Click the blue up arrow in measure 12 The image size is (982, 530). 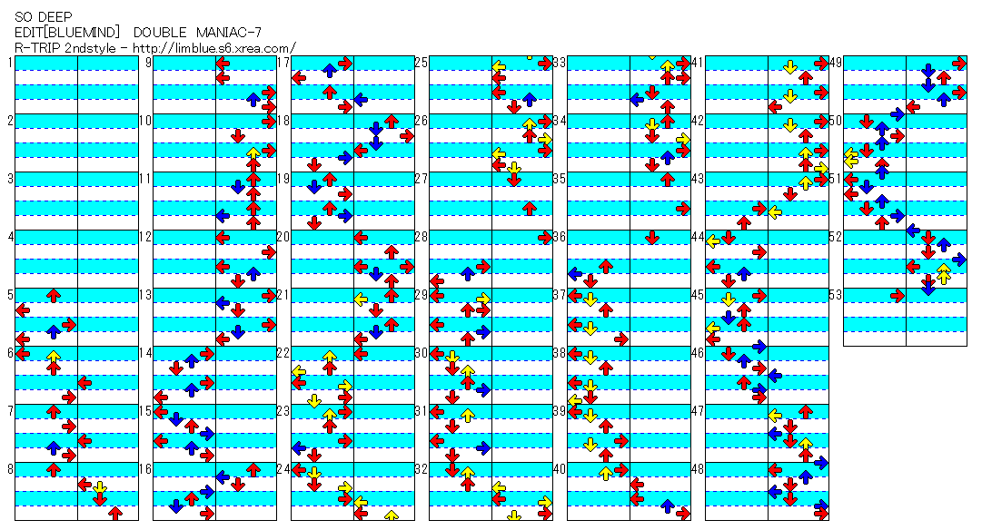[x=253, y=273]
